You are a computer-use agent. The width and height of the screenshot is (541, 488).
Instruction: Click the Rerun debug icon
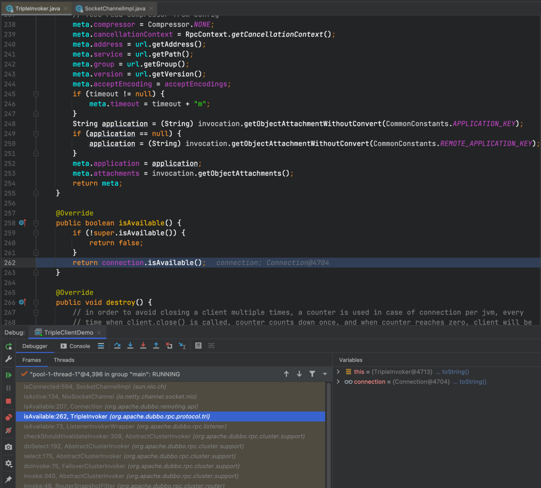point(9,346)
